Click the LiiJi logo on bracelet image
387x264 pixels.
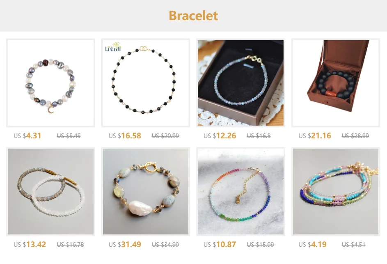pyautogui.click(x=113, y=47)
